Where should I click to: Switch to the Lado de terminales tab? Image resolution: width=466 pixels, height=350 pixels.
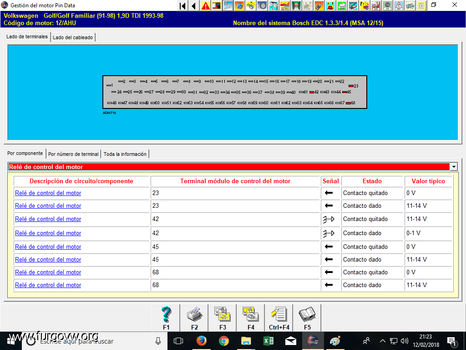click(27, 36)
